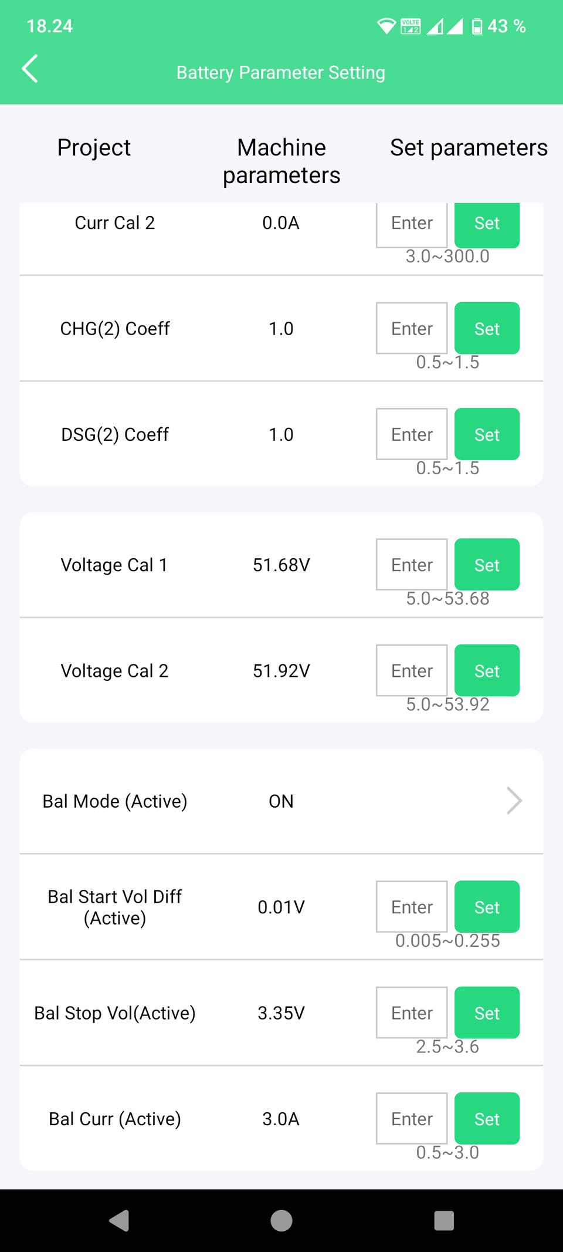Click Set for Bal Curr (Active)
Screen dimensions: 563x1252
[x=487, y=1118]
